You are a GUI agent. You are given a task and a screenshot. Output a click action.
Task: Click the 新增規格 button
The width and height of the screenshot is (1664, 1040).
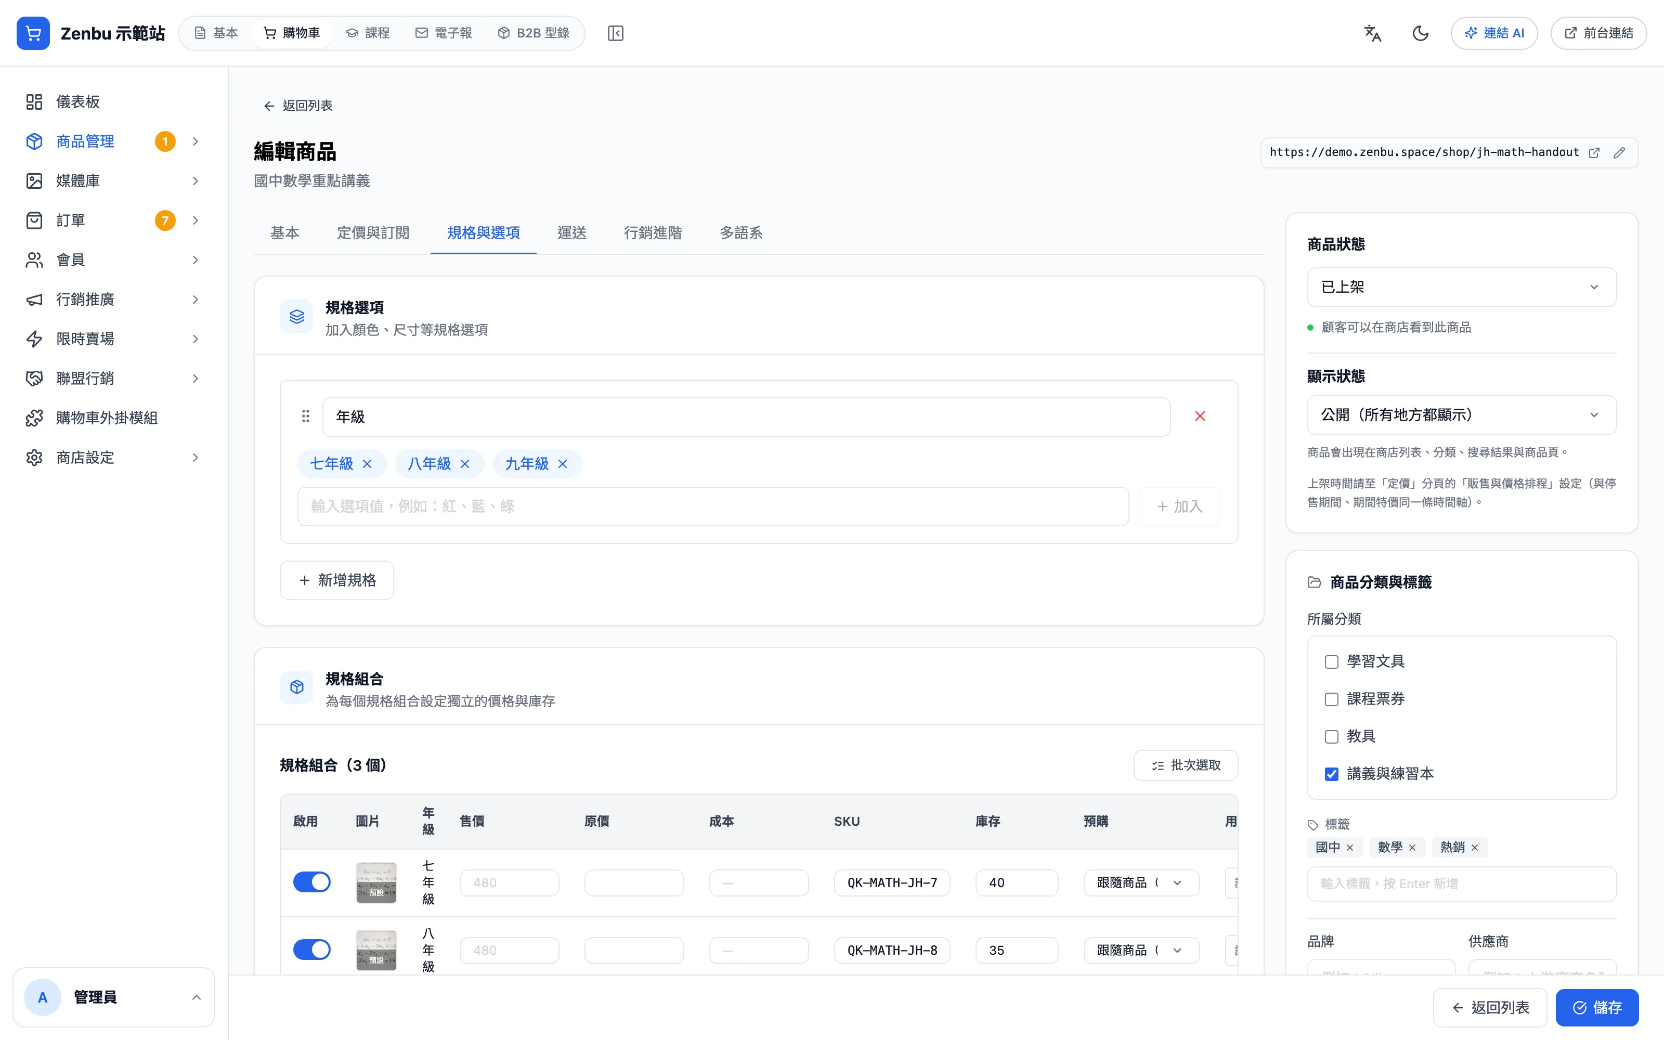coord(337,580)
